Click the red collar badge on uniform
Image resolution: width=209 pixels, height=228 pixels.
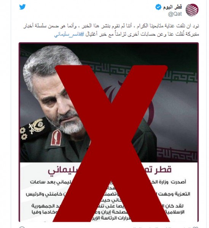(56, 137)
